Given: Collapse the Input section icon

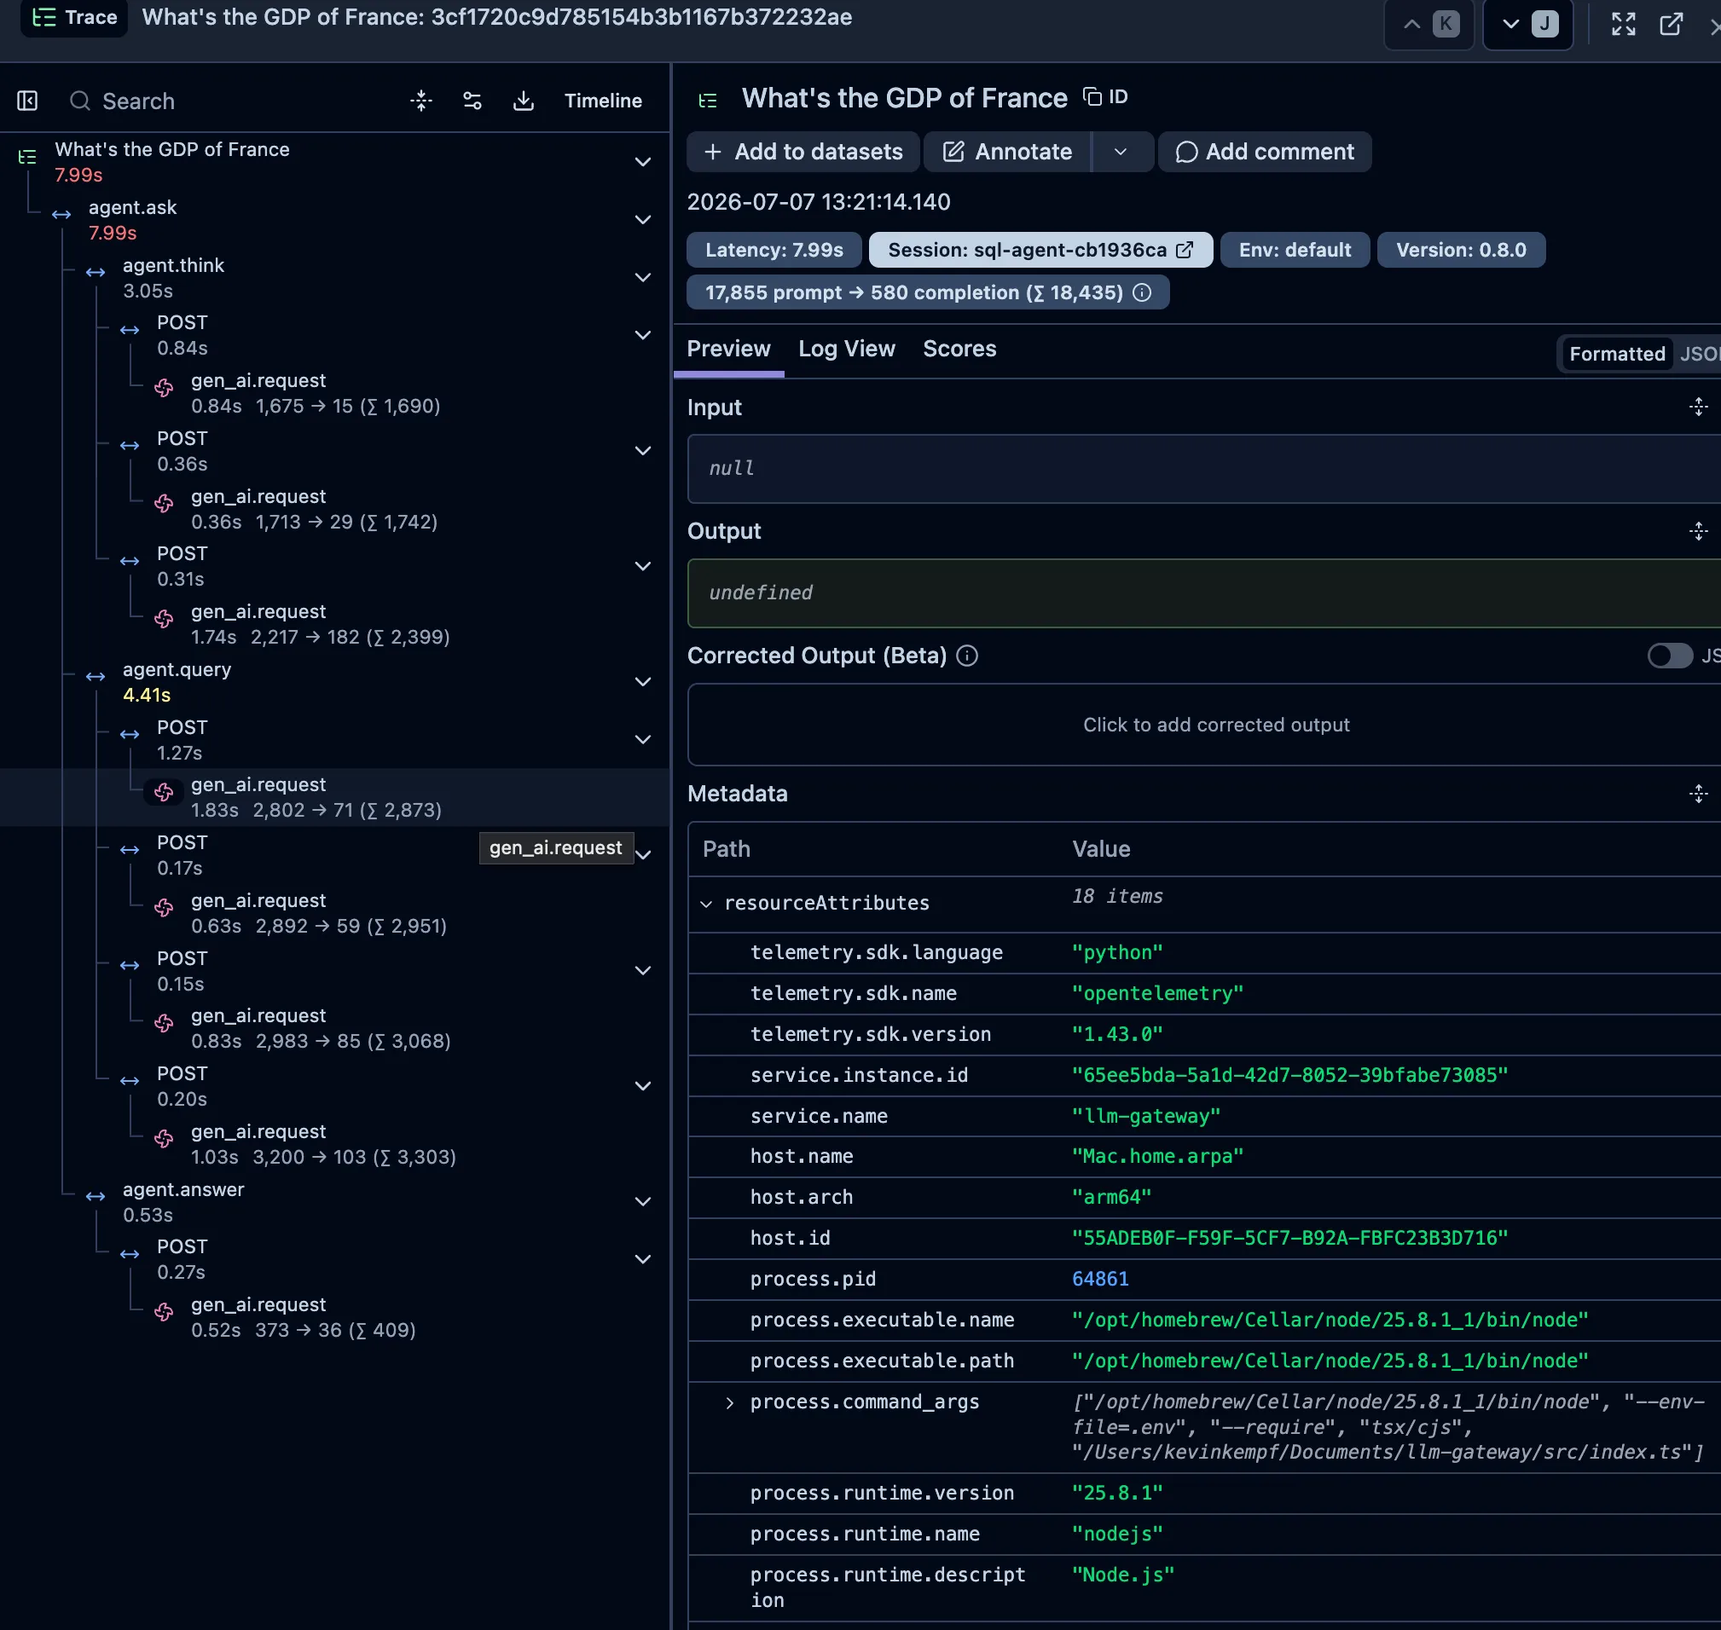Looking at the screenshot, I should pyautogui.click(x=1697, y=407).
